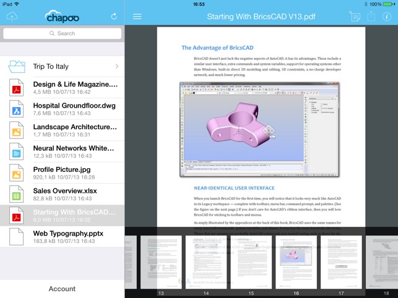
Task: Open Sales Overview.xlsx file name
Action: [x=65, y=190]
